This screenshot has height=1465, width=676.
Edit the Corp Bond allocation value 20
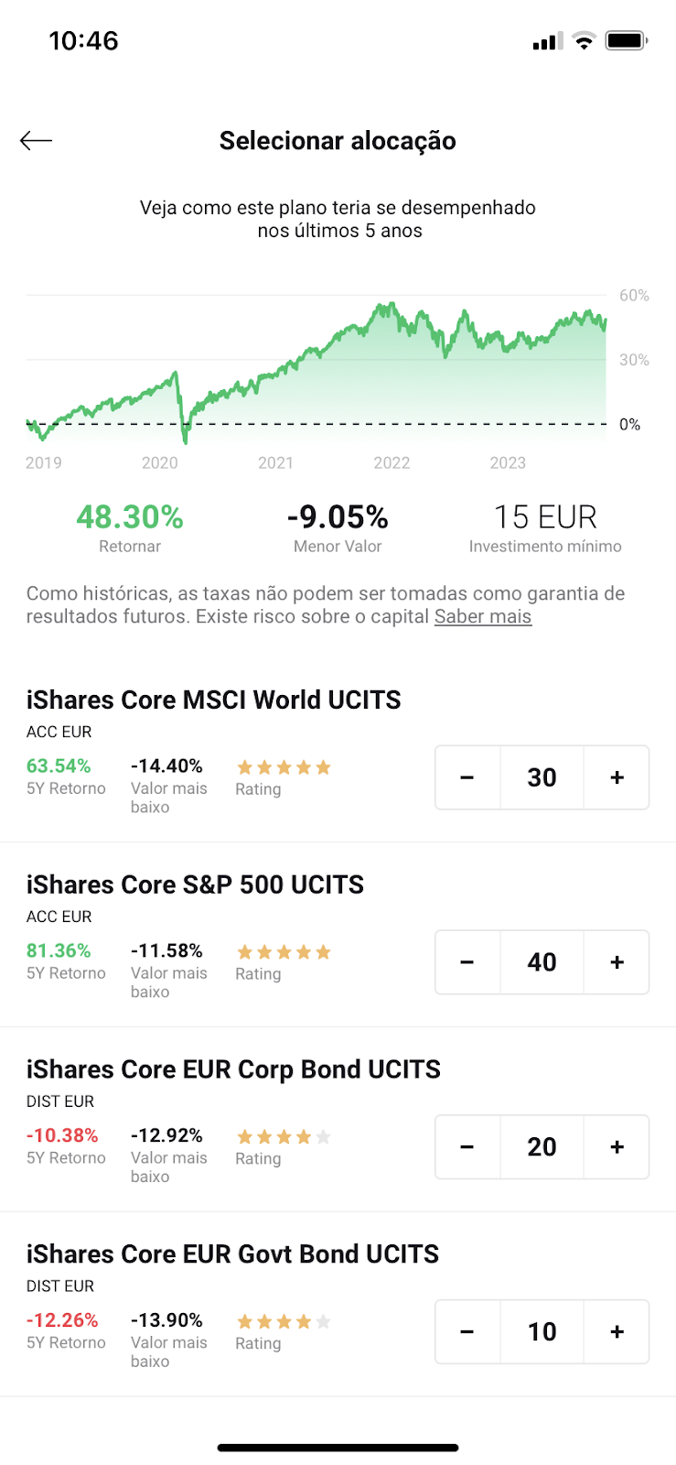coord(542,1147)
